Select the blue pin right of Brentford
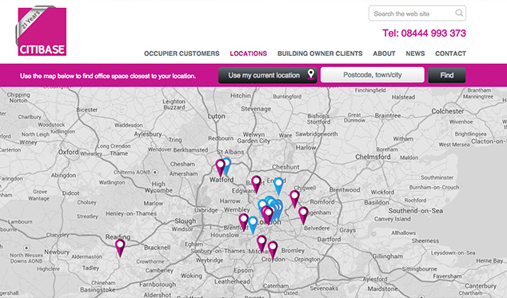This screenshot has height=298, width=507. [253, 225]
